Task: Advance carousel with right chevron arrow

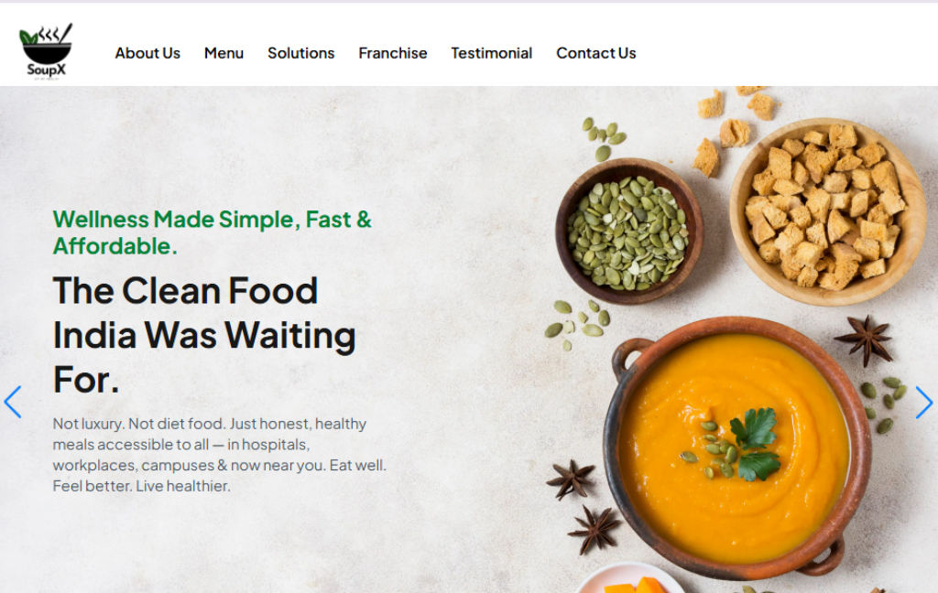Action: (923, 402)
